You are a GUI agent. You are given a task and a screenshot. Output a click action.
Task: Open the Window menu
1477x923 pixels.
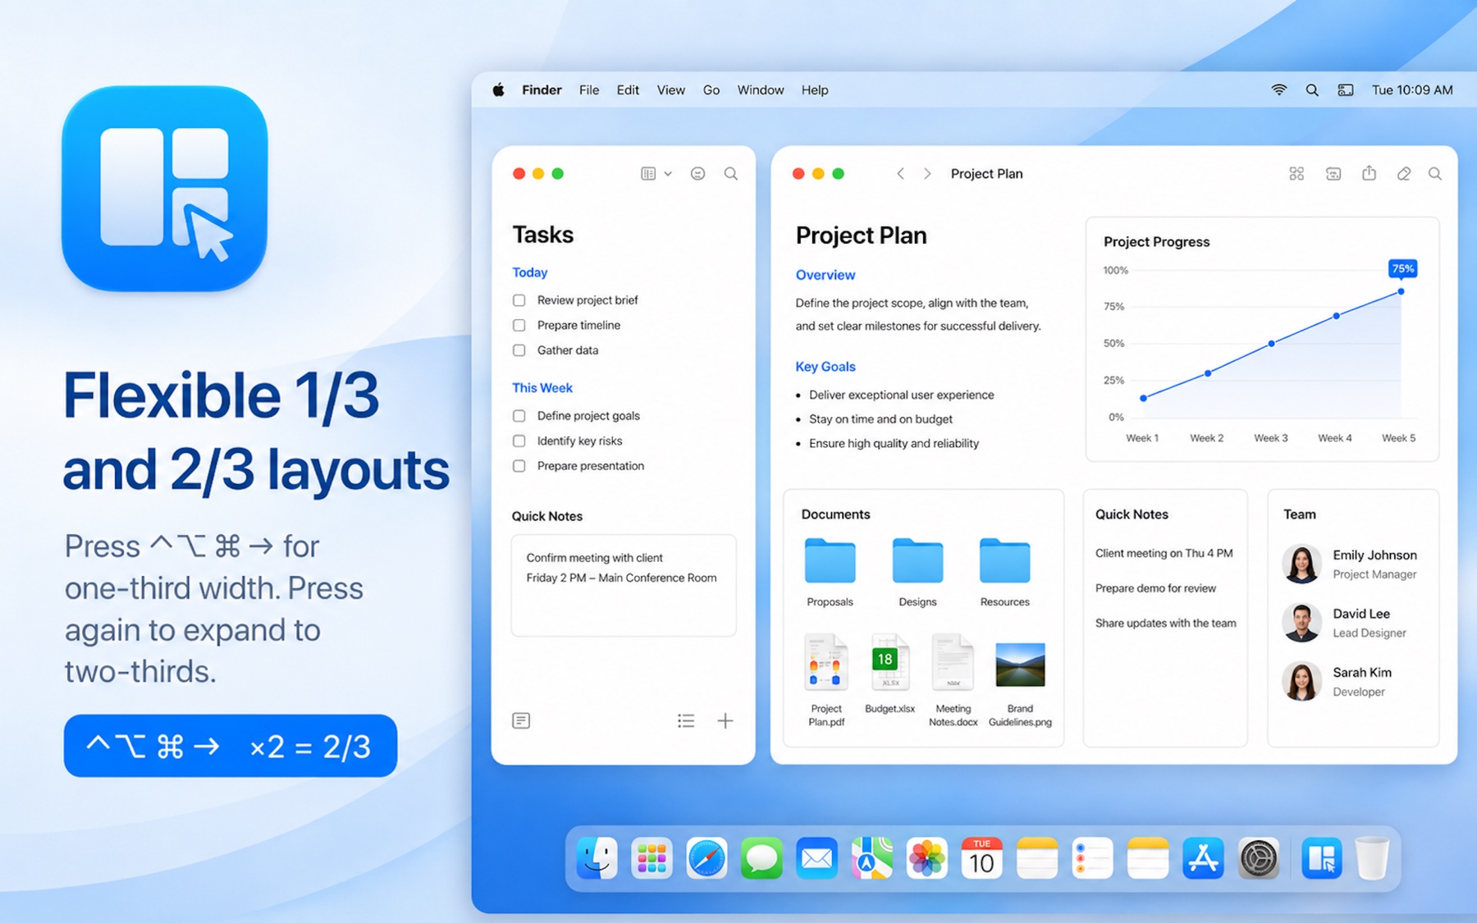[x=761, y=90]
